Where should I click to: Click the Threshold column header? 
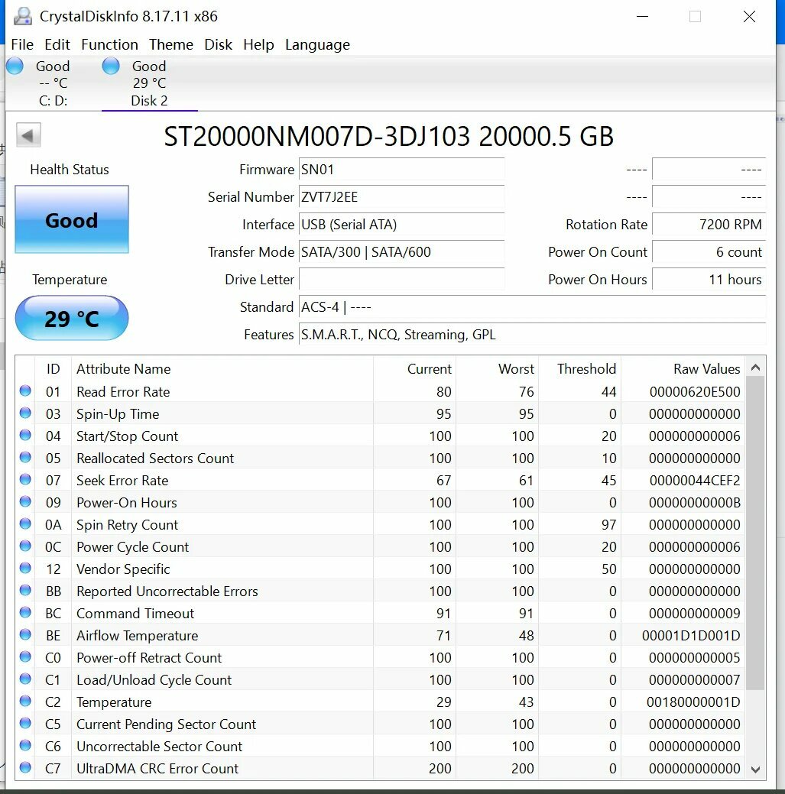(x=580, y=368)
